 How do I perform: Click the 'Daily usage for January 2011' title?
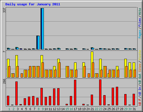click(33, 4)
